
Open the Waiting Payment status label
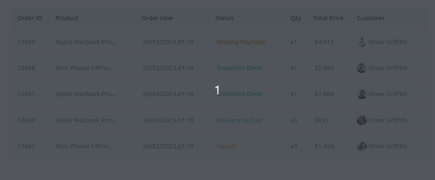241,42
